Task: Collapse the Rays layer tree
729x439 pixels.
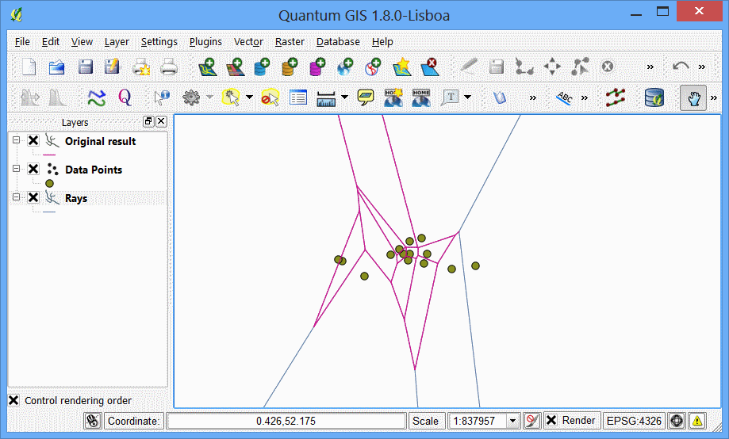Action: tap(17, 197)
